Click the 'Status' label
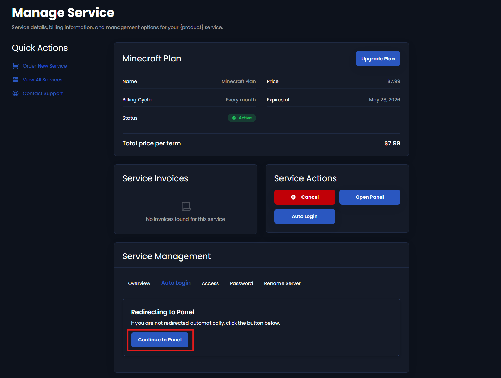Image resolution: width=501 pixels, height=378 pixels. pyautogui.click(x=130, y=118)
